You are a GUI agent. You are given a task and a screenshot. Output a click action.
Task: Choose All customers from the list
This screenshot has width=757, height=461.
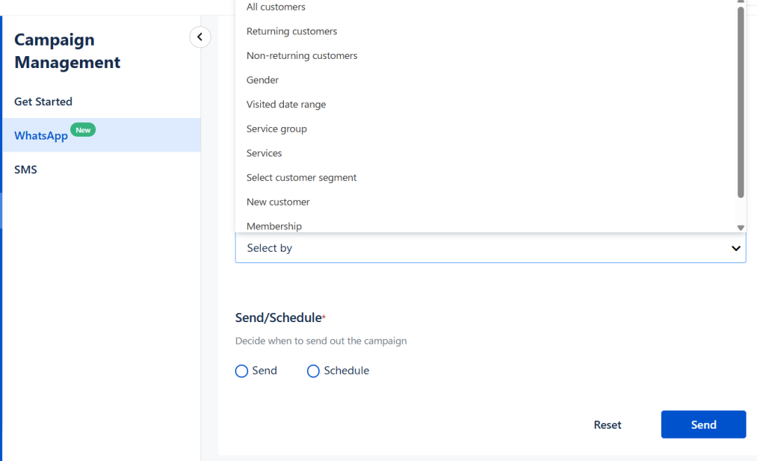tap(276, 7)
